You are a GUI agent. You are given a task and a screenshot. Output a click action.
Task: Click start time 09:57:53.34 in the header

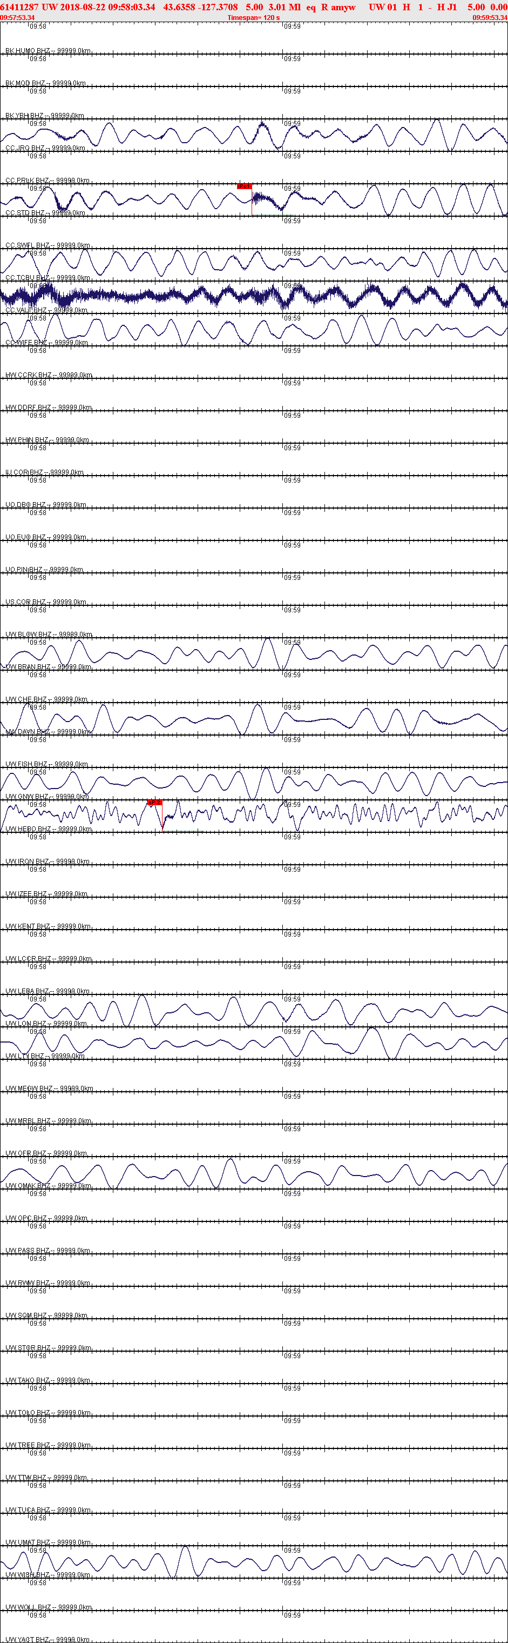[x=17, y=18]
